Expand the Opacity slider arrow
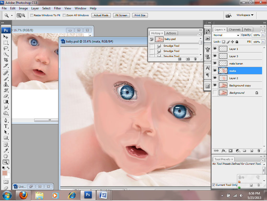The width and height of the screenshot is (267, 201). [263, 35]
